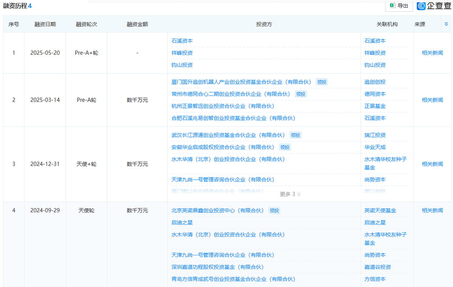This screenshot has height=287, width=453.
Task: Open 天津九尚一号管理咨询 in 天使轮 row
Action: coord(223,255)
